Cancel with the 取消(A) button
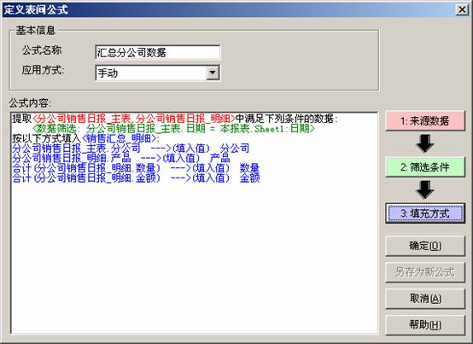Image resolution: width=473 pixels, height=344 pixels. [x=425, y=299]
